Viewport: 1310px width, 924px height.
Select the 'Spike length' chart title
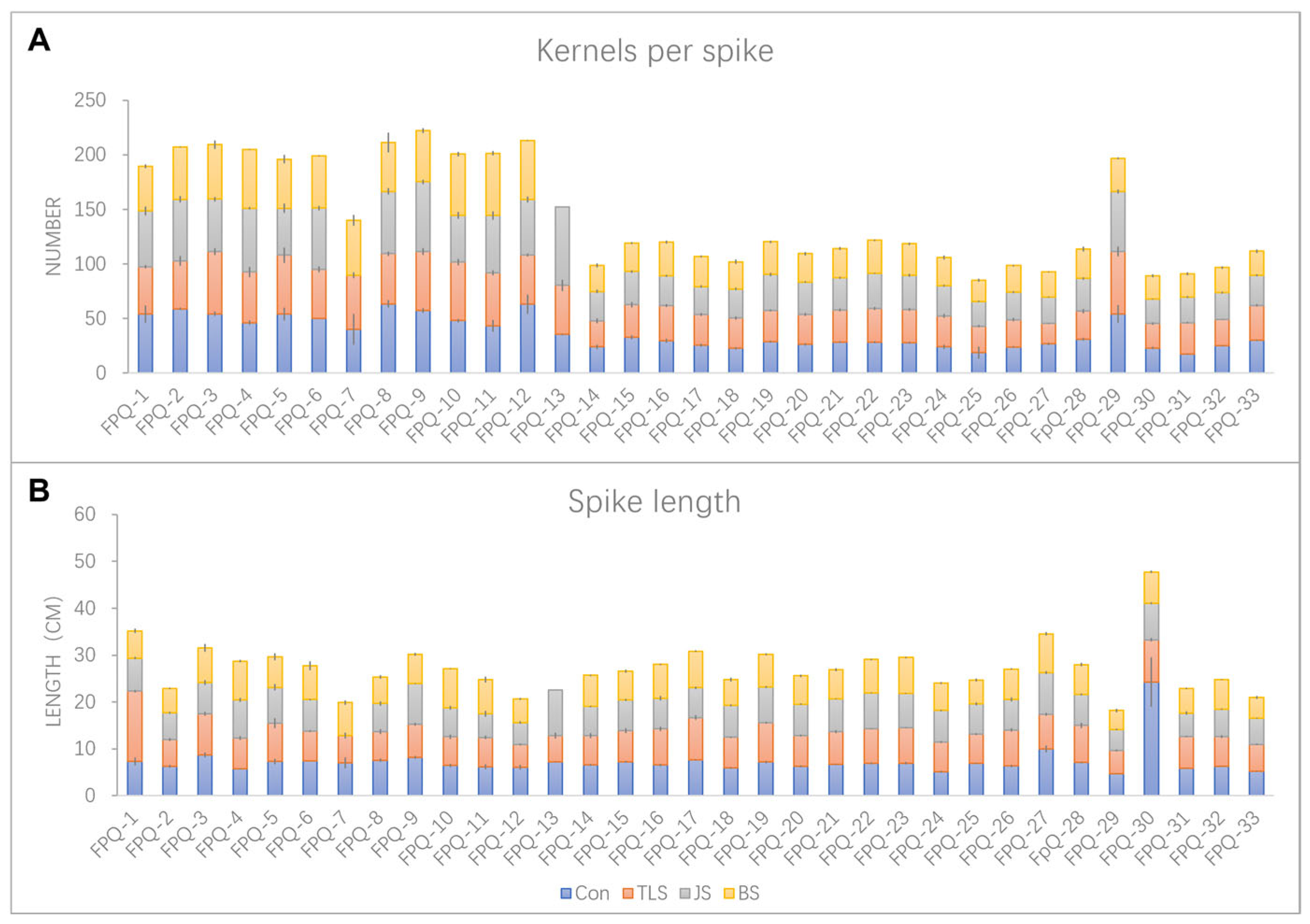[655, 502]
